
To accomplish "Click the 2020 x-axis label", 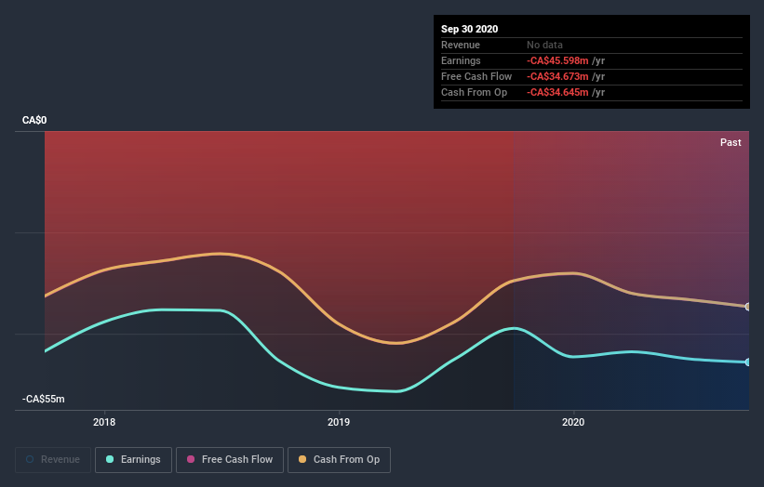I will click(x=573, y=422).
